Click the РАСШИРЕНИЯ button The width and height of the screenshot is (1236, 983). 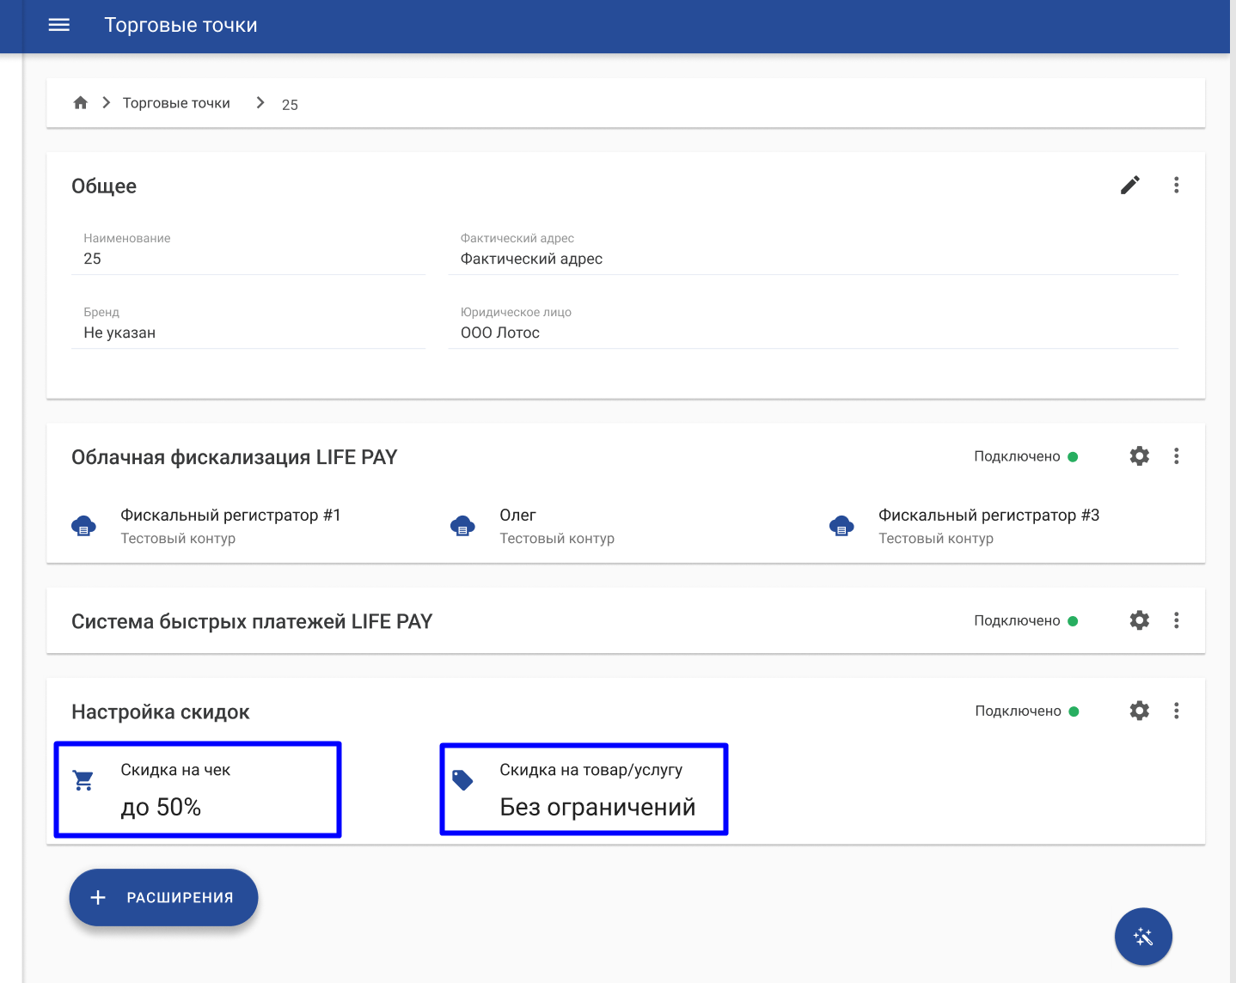[163, 897]
